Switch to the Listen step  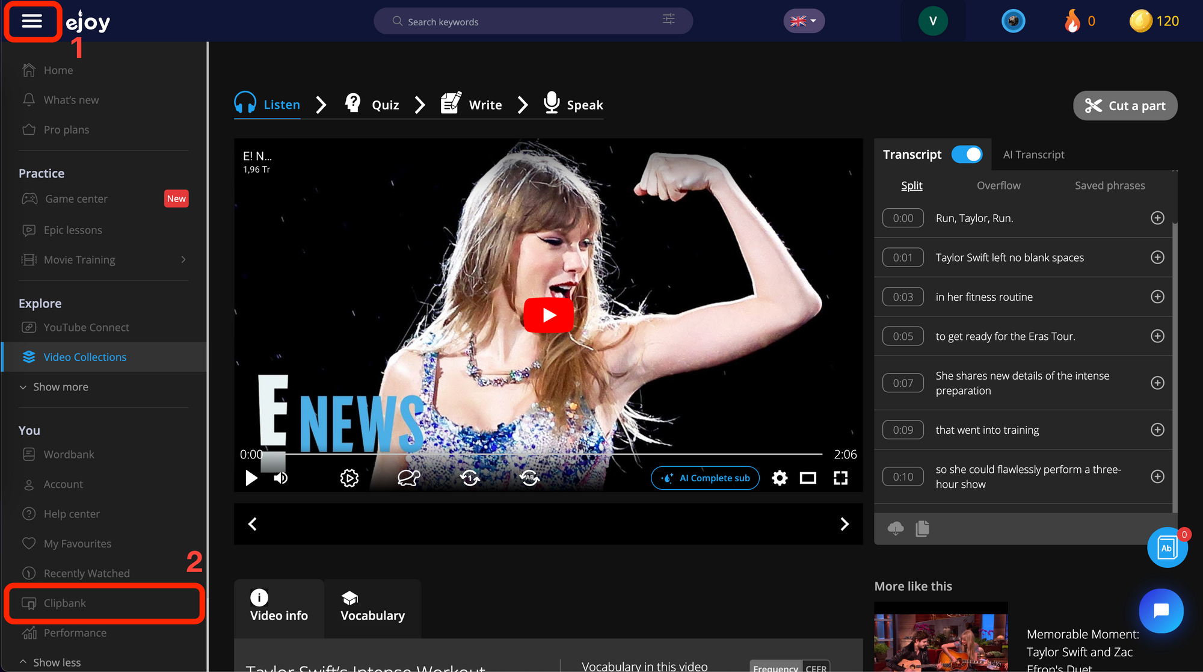pos(267,105)
